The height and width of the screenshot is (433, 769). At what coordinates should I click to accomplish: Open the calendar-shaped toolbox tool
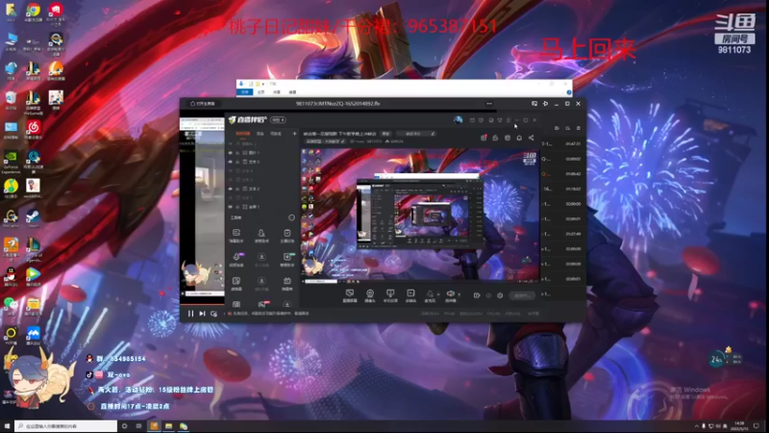click(x=286, y=283)
